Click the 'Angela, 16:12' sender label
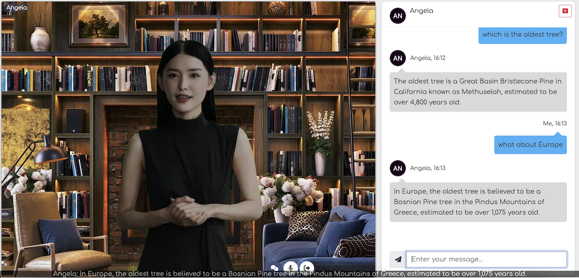579x278 pixels. (x=428, y=58)
